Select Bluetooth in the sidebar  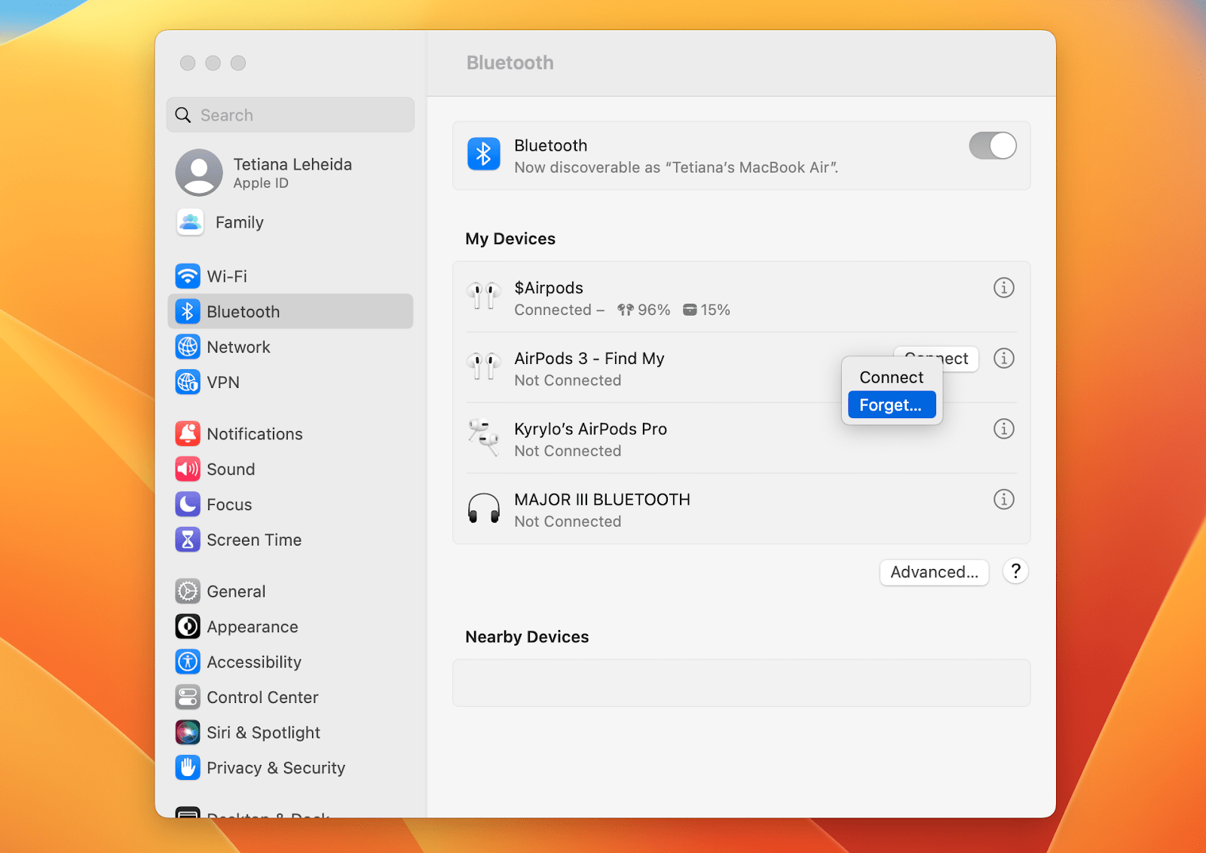(243, 311)
